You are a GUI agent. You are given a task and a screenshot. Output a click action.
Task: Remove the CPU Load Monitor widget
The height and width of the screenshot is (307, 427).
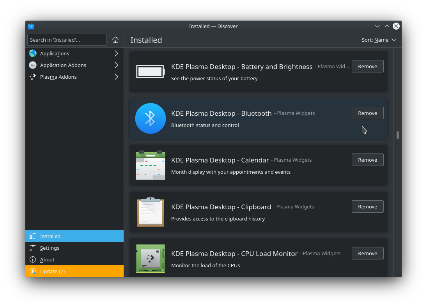[367, 253]
